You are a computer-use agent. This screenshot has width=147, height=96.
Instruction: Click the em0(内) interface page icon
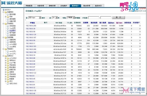[x=8, y=51]
